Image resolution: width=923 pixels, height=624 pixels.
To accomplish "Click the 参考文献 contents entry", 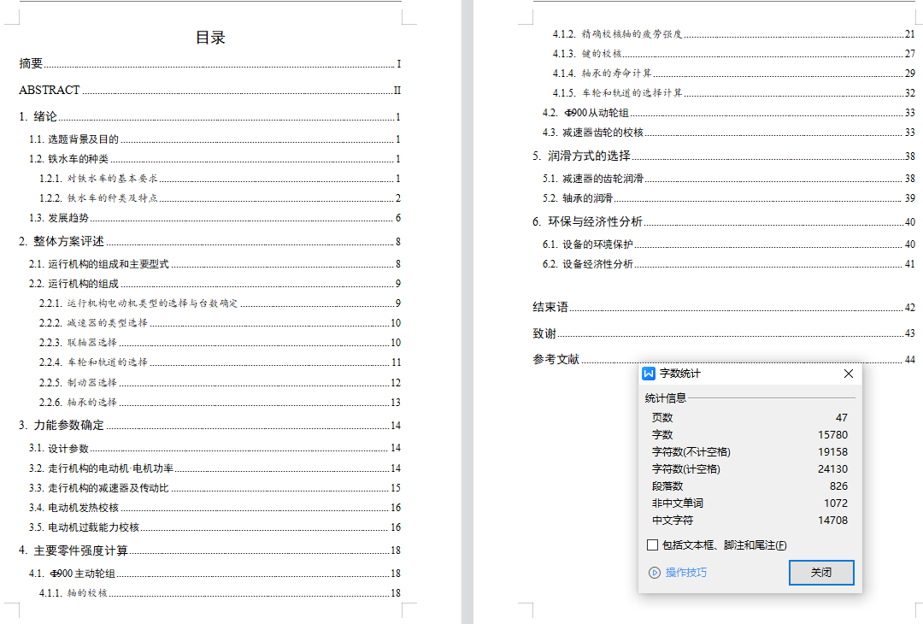I will [724, 359].
